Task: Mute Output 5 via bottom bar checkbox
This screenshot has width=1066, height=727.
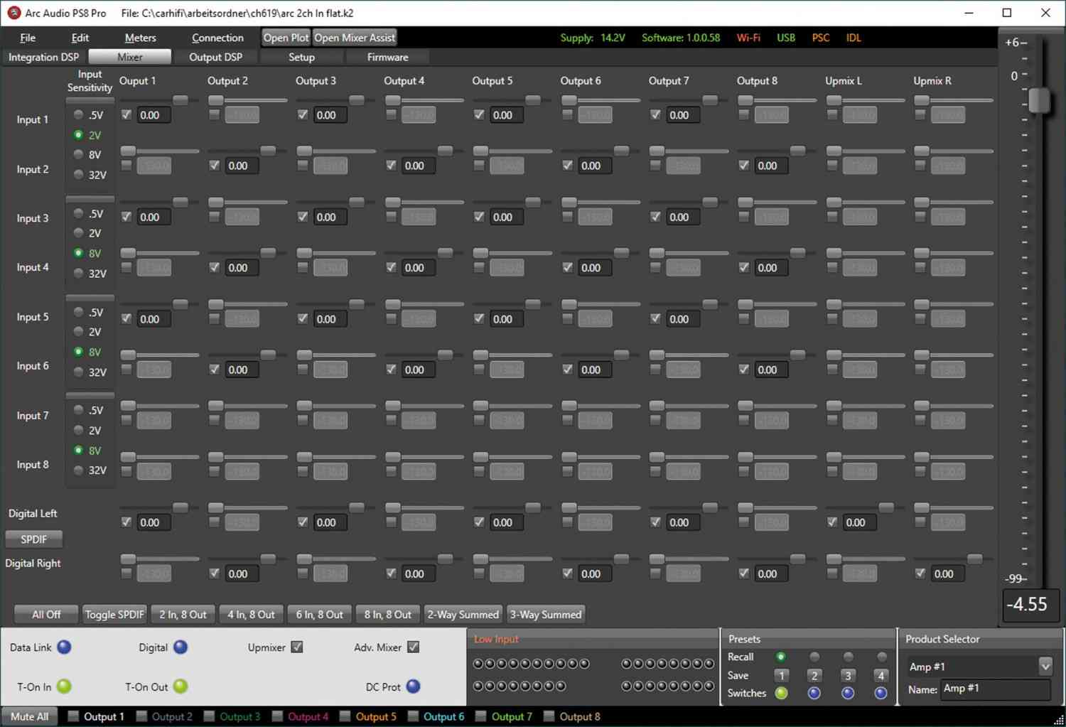Action: point(345,716)
